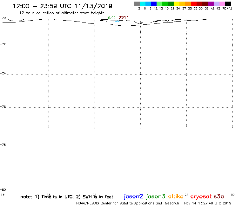
Task: Click the '45' value on the color scale
Action: point(218,9)
